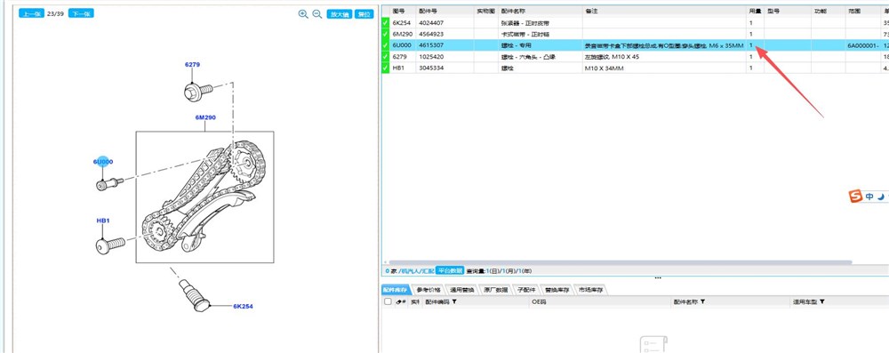The width and height of the screenshot is (889, 353).
Task: Open the 通用替换 tab
Action: click(462, 290)
